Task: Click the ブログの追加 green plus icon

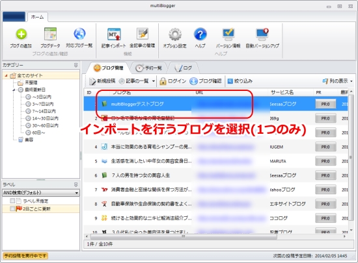Action: [x=21, y=34]
